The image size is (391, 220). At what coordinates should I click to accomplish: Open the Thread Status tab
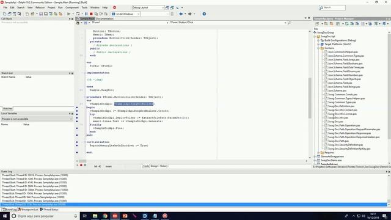[49, 210]
